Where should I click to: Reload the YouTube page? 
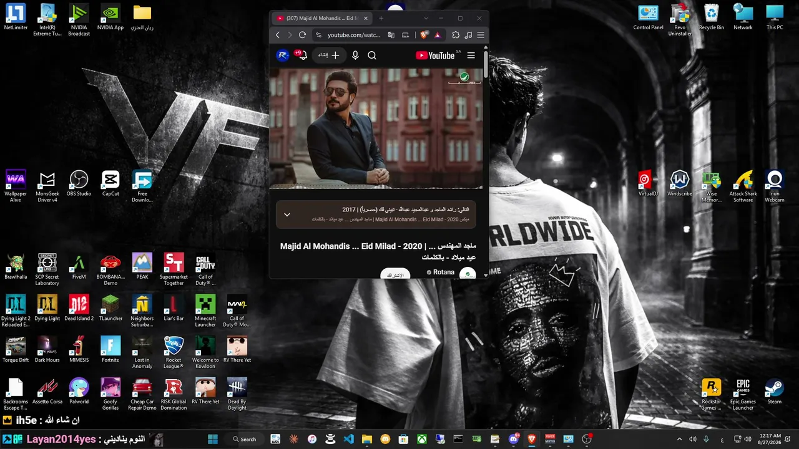point(302,35)
